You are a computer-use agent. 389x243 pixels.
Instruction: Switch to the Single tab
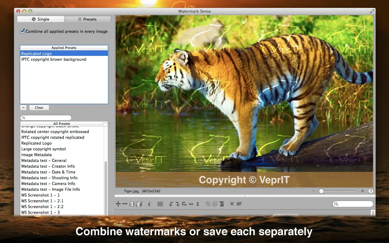click(x=40, y=19)
